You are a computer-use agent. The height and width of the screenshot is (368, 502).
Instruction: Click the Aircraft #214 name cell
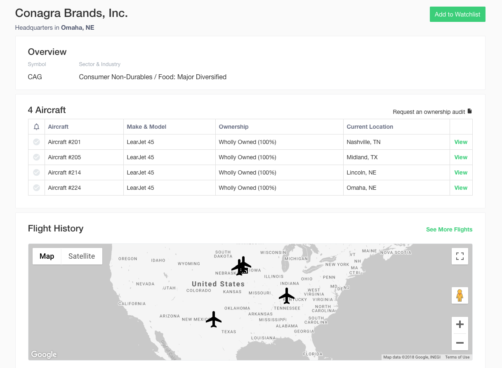click(84, 172)
